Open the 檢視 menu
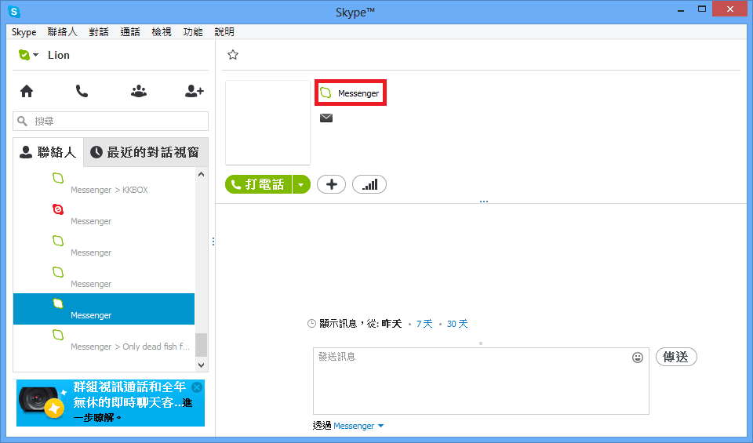The width and height of the screenshot is (753, 443). 162,32
